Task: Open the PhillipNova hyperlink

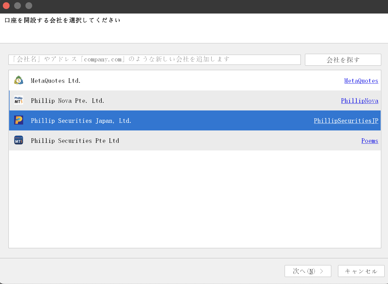Action: [x=359, y=101]
